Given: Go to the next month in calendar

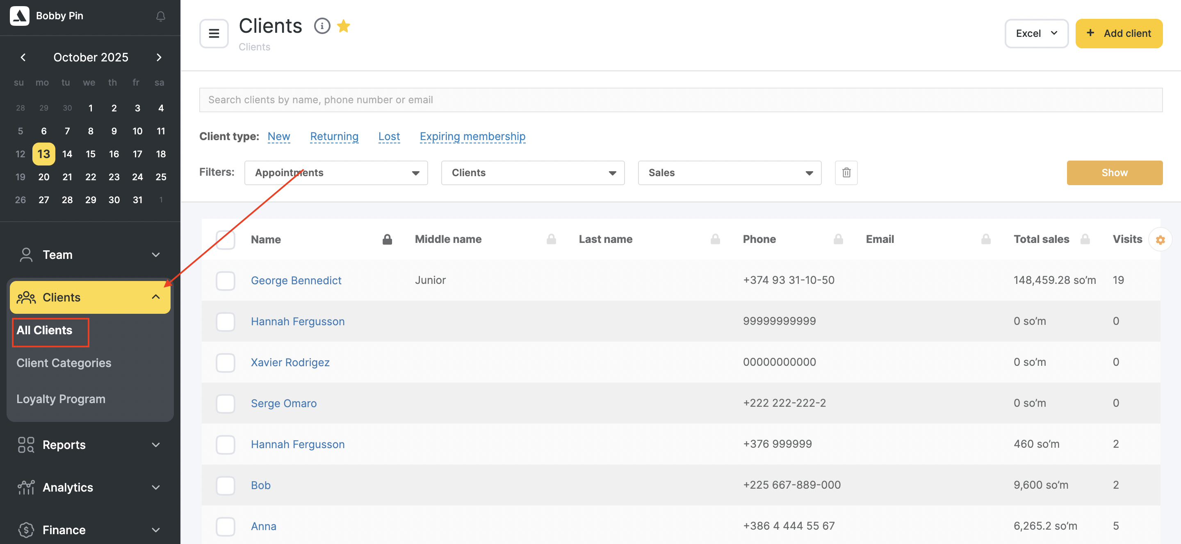Looking at the screenshot, I should tap(159, 57).
